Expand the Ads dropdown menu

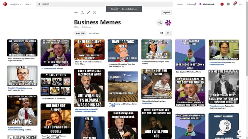pyautogui.click(x=28, y=4)
